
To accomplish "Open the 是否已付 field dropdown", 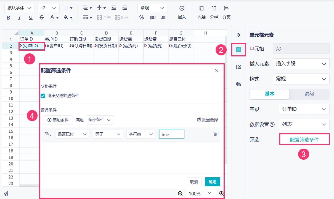I will (72, 134).
